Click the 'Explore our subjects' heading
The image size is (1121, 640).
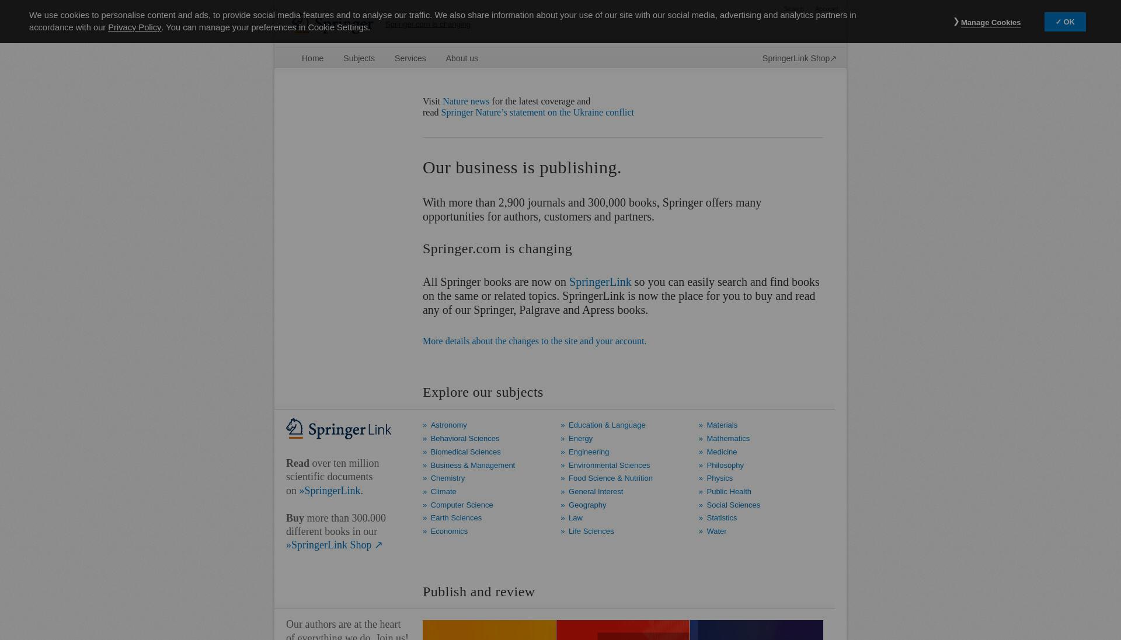(x=483, y=393)
